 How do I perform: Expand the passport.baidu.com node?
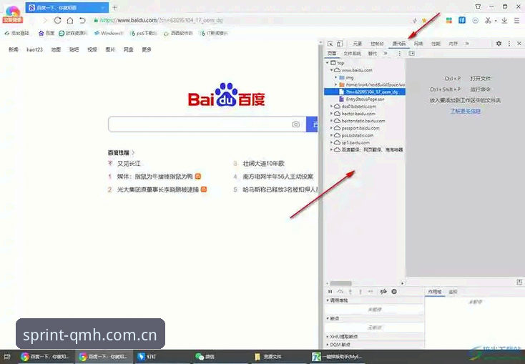(x=331, y=128)
